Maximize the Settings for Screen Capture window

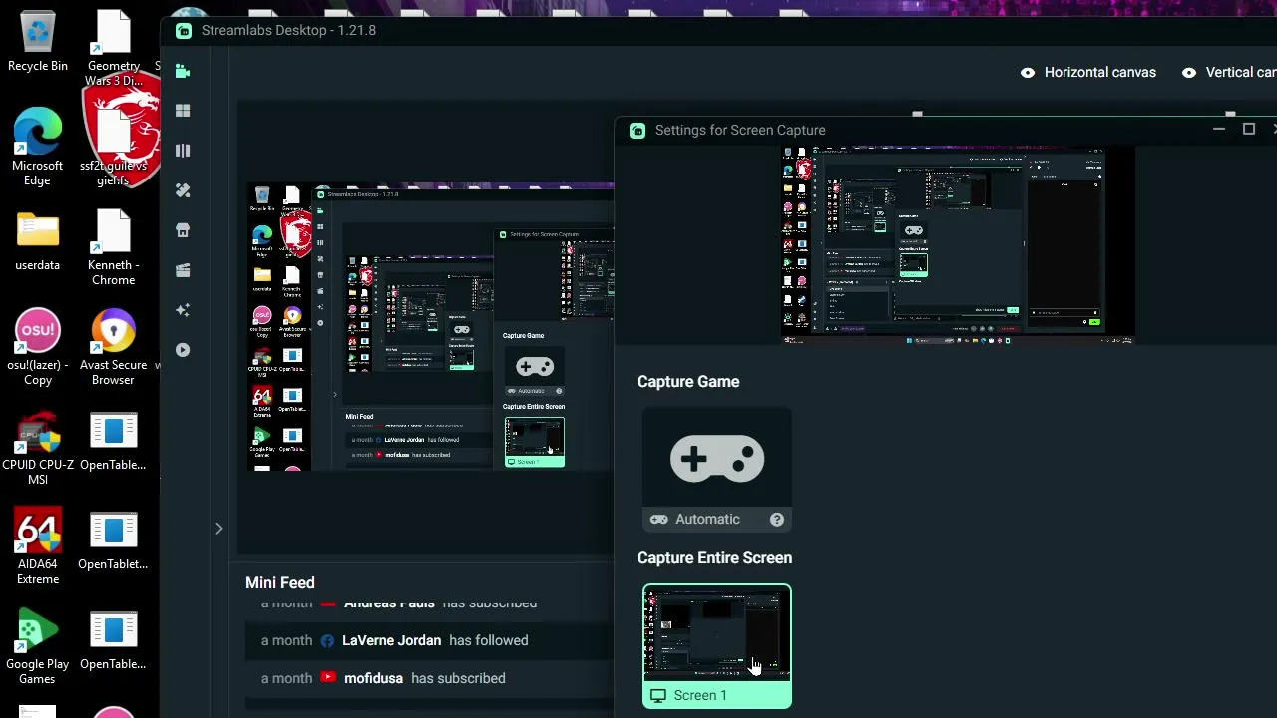(x=1248, y=130)
